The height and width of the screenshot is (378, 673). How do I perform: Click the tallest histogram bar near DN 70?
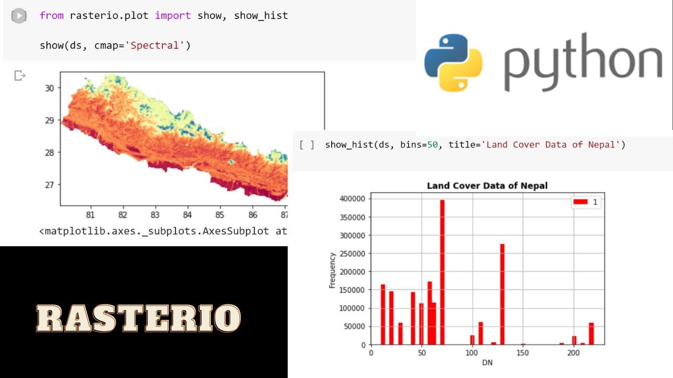pyautogui.click(x=442, y=272)
